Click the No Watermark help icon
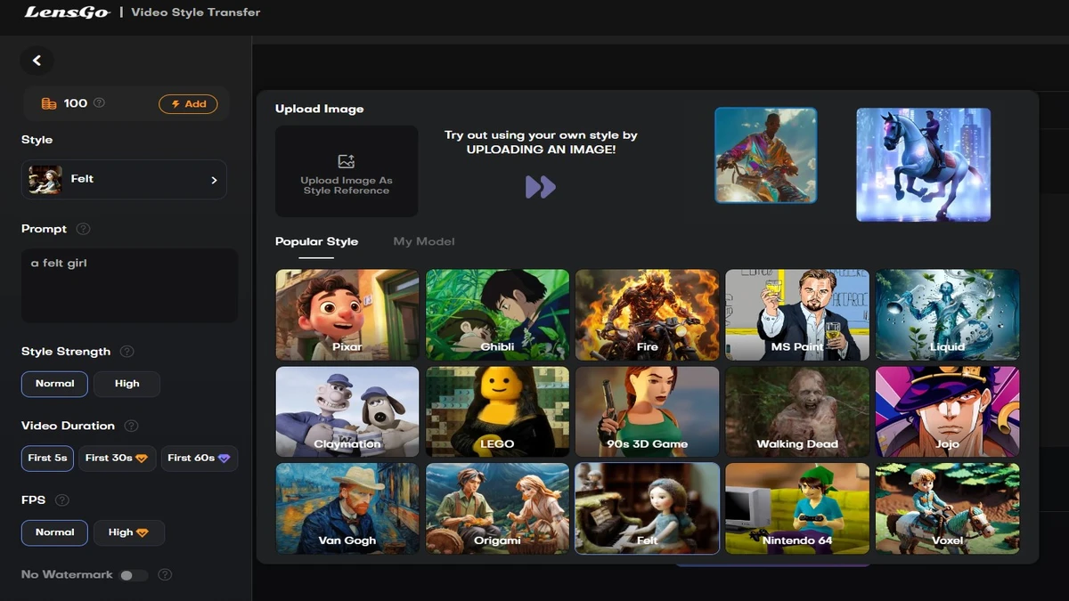Viewport: 1069px width, 601px height. click(165, 575)
